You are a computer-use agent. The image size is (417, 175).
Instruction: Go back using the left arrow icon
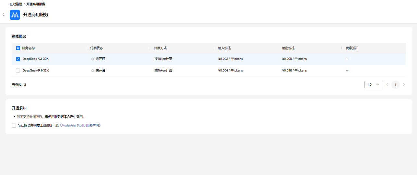pos(4,15)
